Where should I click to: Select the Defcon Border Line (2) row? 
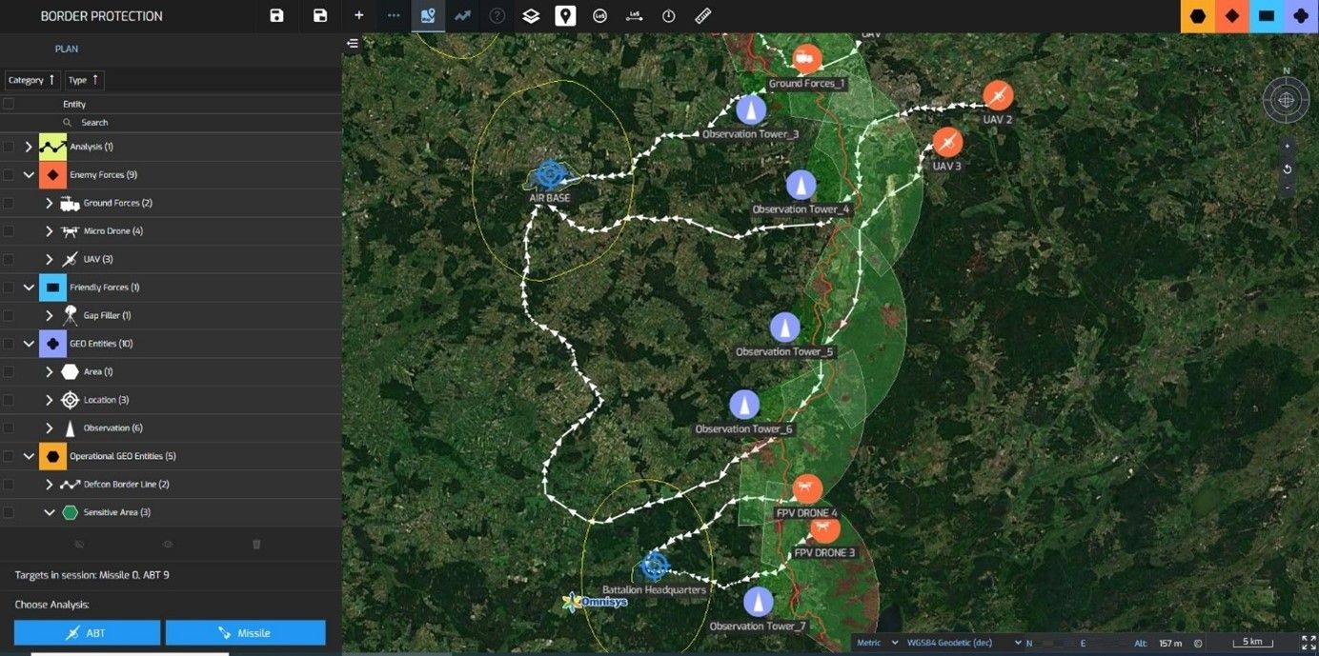pos(171,485)
